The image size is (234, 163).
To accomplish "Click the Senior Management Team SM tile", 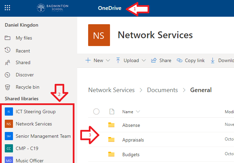I will click(9, 136).
